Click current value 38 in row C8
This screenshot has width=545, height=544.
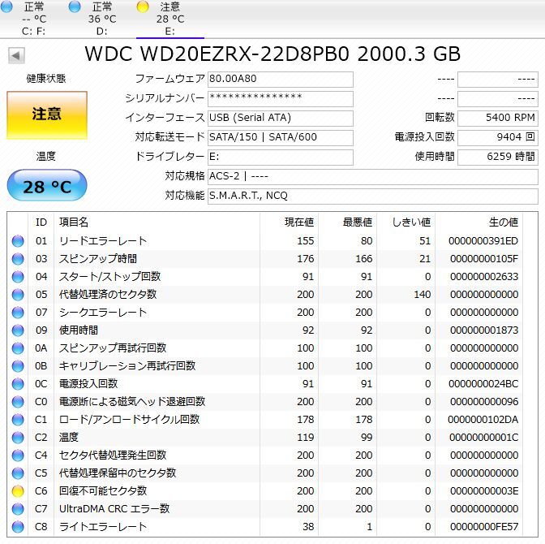pyautogui.click(x=308, y=527)
